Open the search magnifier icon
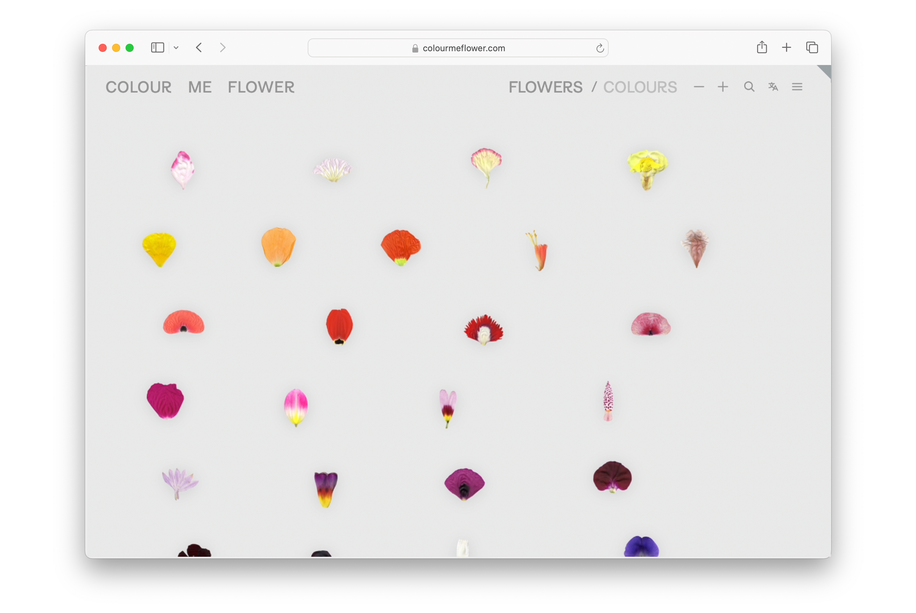 (749, 87)
